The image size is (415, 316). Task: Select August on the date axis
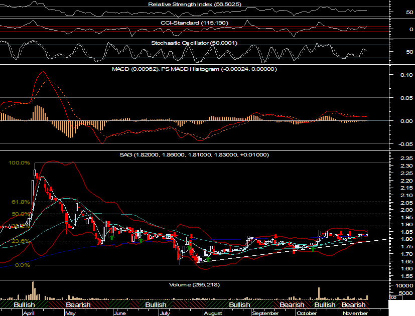(213, 313)
